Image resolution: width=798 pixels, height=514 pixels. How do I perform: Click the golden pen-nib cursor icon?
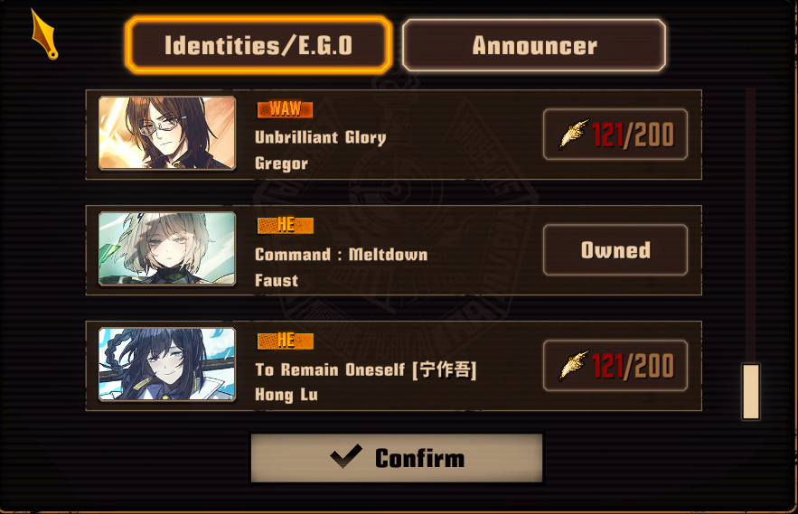coord(44,34)
